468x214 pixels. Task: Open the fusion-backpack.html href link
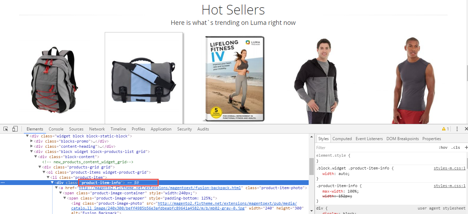160,188
